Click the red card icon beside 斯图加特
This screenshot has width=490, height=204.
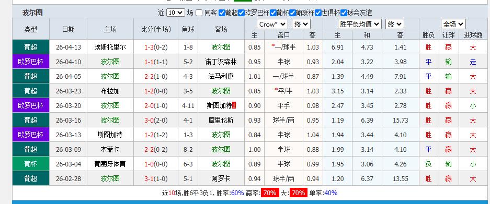pos(234,106)
